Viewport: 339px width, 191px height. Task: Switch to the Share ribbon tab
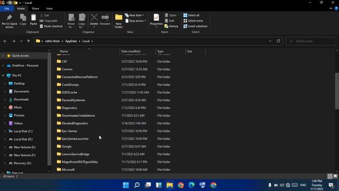click(x=35, y=8)
